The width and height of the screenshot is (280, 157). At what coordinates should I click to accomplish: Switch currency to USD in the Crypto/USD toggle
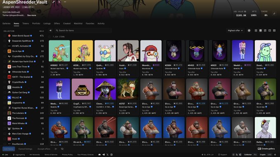[269, 155]
